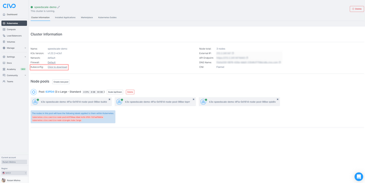
Task: Click the Civo logo
Action: (9, 6)
